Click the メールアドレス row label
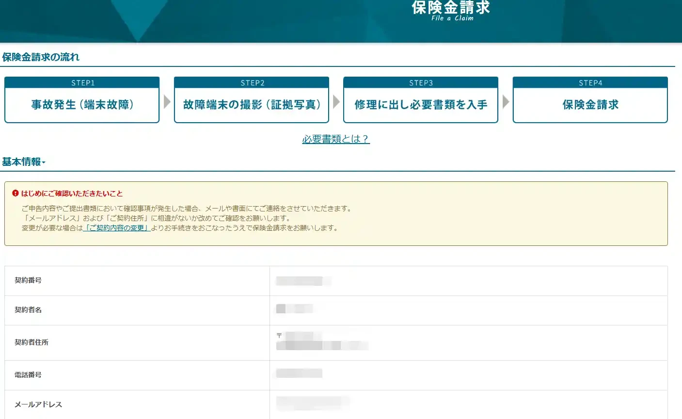The height and width of the screenshot is (419, 682). (x=38, y=404)
